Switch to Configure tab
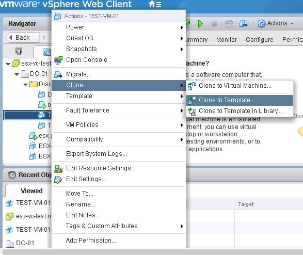 pyautogui.click(x=260, y=40)
